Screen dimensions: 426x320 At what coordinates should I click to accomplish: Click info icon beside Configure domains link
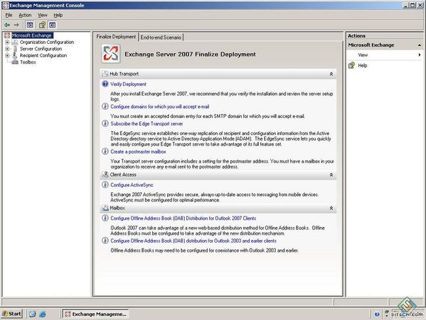tap(105, 106)
